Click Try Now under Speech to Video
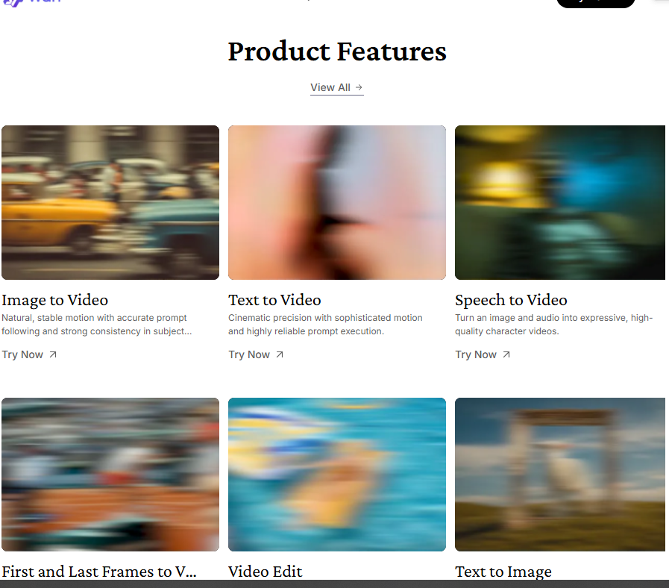This screenshot has width=669, height=588. [476, 354]
